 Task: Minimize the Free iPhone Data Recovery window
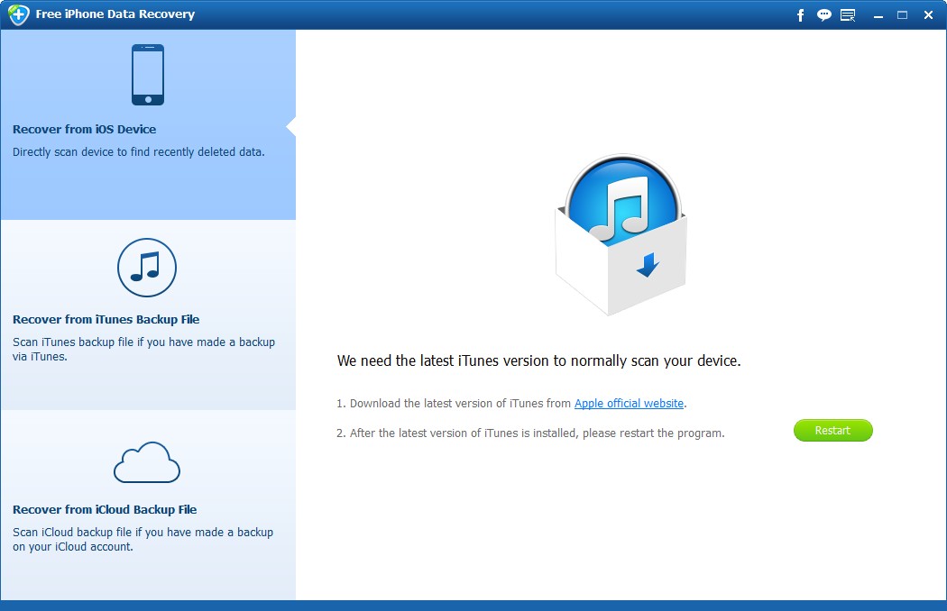pos(878,15)
